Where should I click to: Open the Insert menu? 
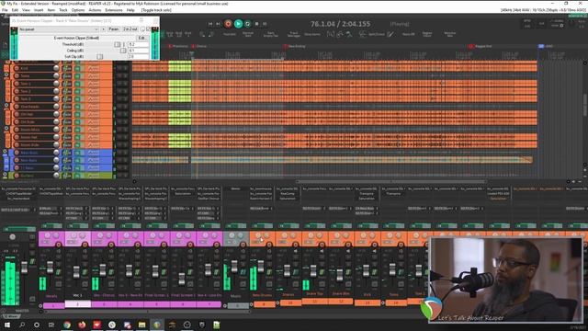pos(39,10)
